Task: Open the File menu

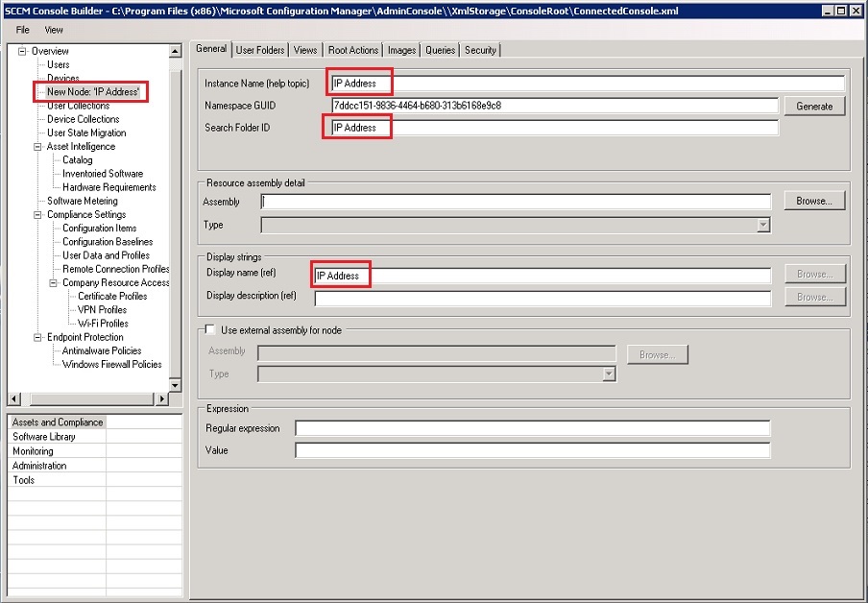Action: [x=22, y=29]
